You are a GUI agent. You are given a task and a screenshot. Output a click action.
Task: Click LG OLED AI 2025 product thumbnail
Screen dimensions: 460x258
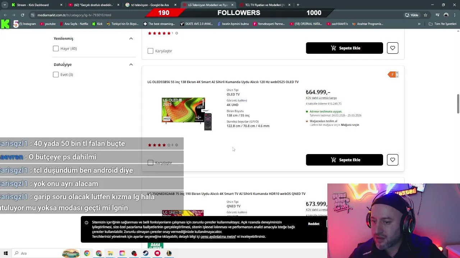pyautogui.click(x=187, y=114)
